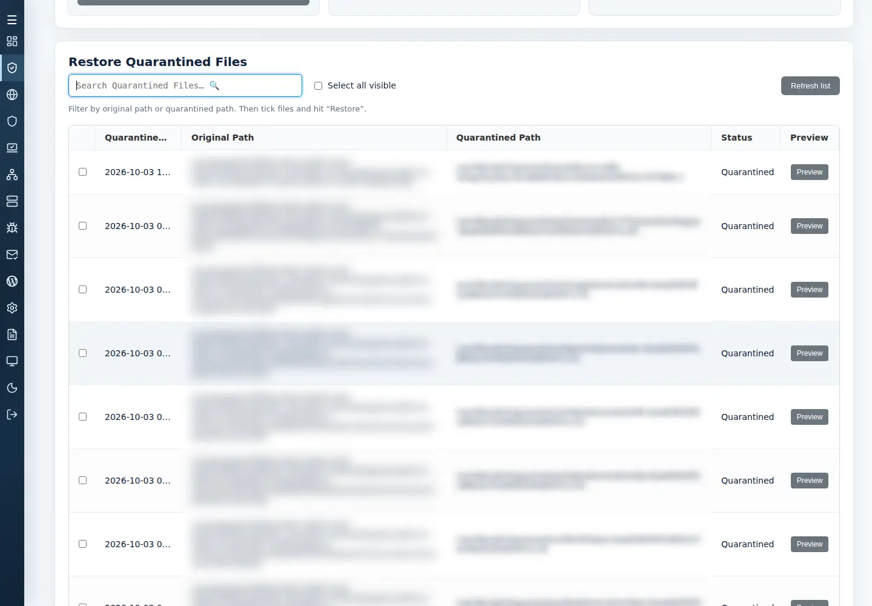Click the plain shield sidebar icon
The image size is (872, 606).
[12, 121]
